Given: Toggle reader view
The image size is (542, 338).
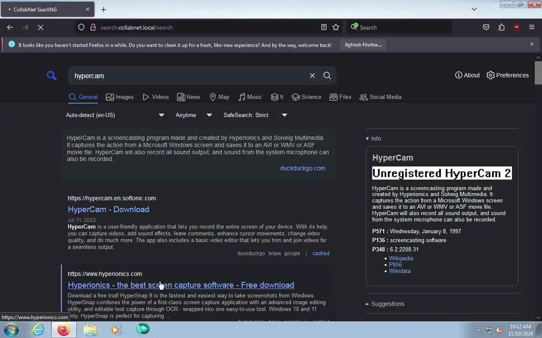Looking at the screenshot, I should 324,27.
